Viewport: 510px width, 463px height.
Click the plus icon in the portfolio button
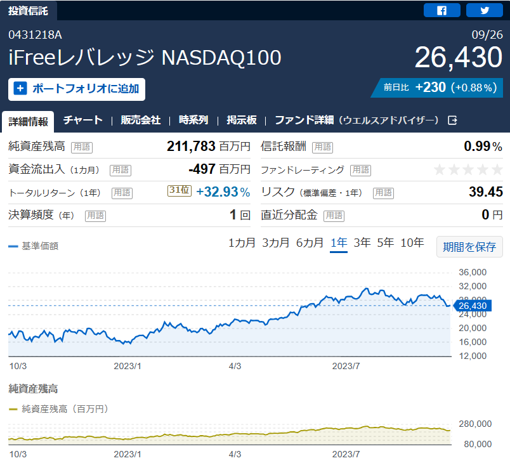20,88
